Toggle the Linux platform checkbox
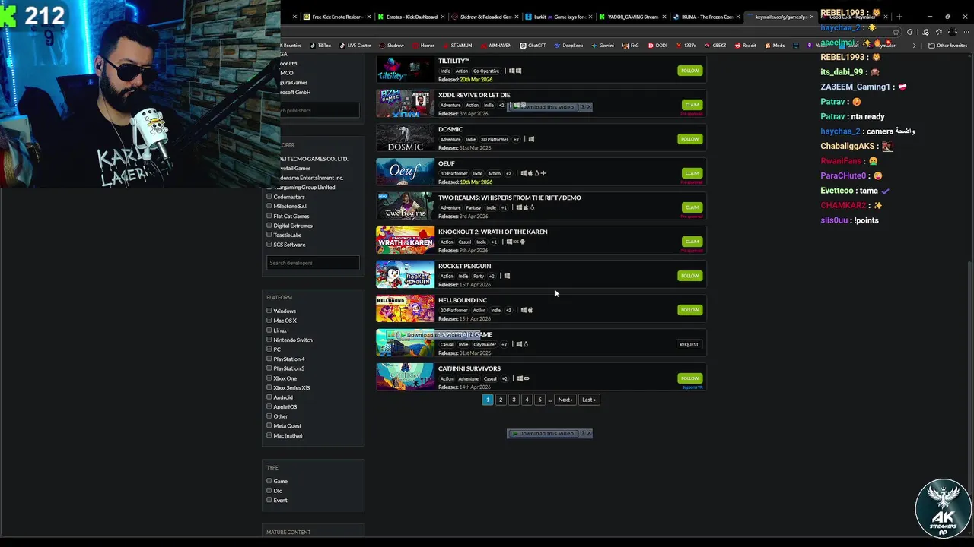The width and height of the screenshot is (974, 547). (x=269, y=330)
